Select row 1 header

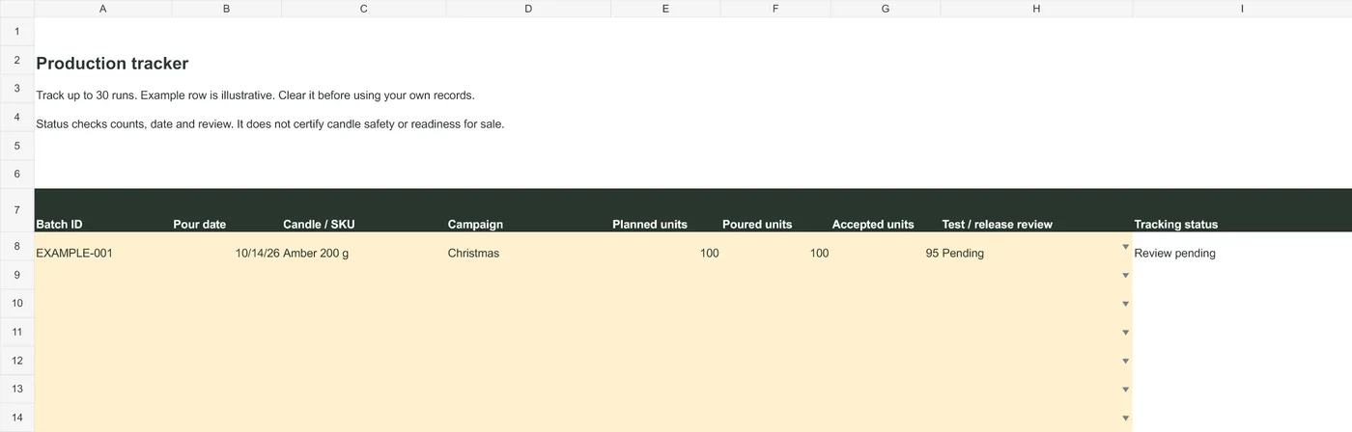point(17,32)
